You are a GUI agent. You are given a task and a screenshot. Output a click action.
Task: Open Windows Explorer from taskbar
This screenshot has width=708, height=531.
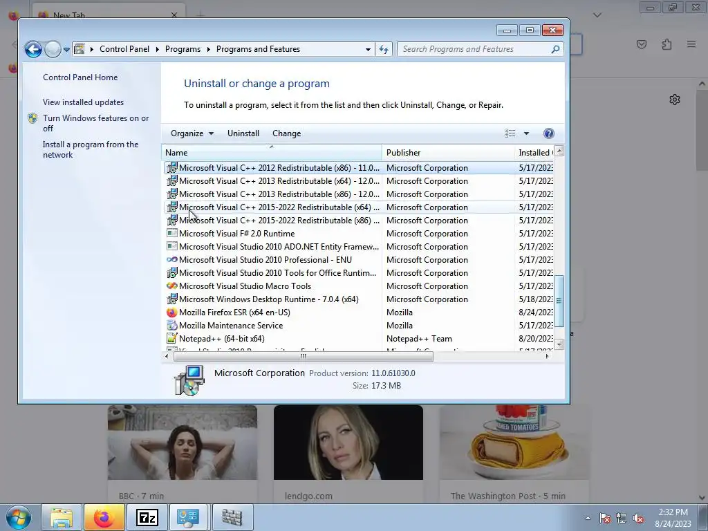click(x=62, y=517)
